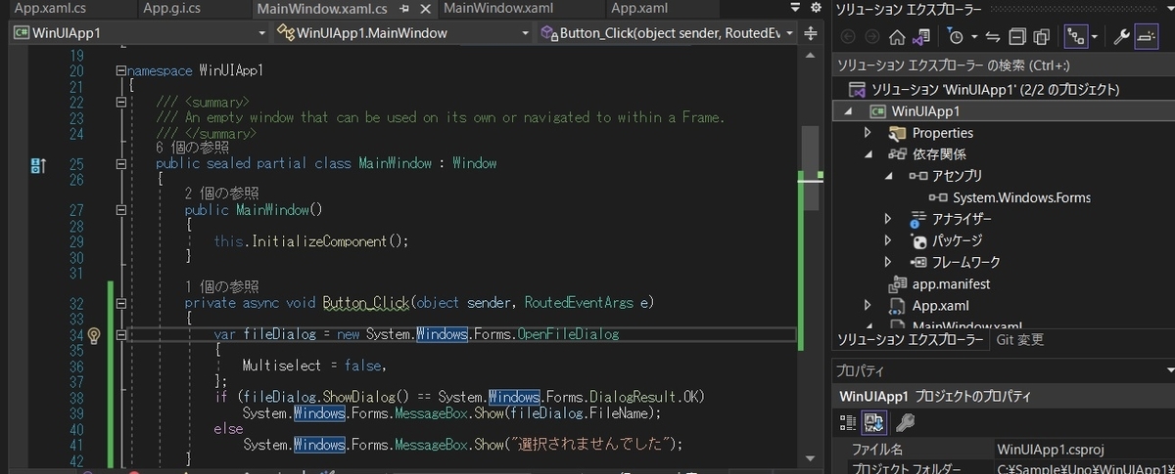Open the pending changes filter clock icon
The height and width of the screenshot is (474, 1175).
[x=956, y=37]
